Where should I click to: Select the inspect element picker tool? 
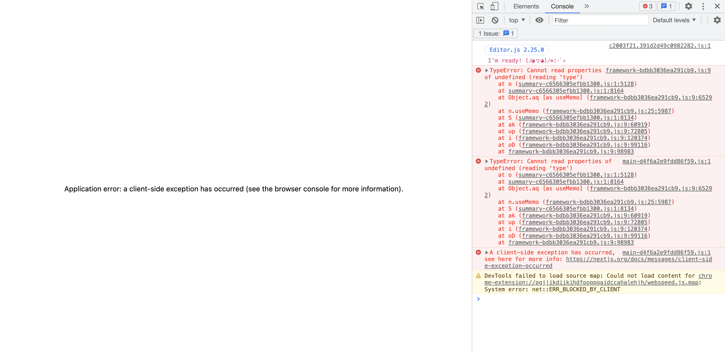481,6
